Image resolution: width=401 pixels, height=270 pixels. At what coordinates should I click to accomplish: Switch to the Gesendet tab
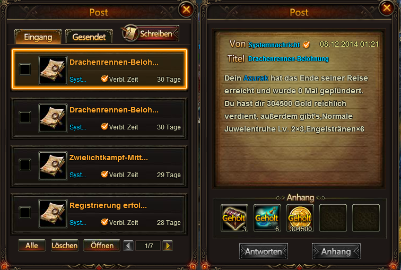pyautogui.click(x=89, y=37)
